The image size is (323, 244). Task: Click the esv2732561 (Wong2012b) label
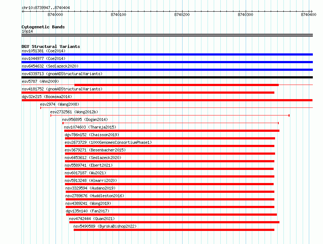[x=74, y=112]
